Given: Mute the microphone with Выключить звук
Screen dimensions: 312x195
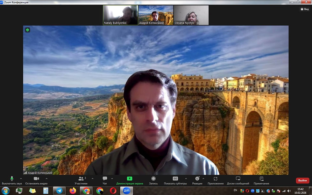Looking at the screenshot, I should click(12, 180).
